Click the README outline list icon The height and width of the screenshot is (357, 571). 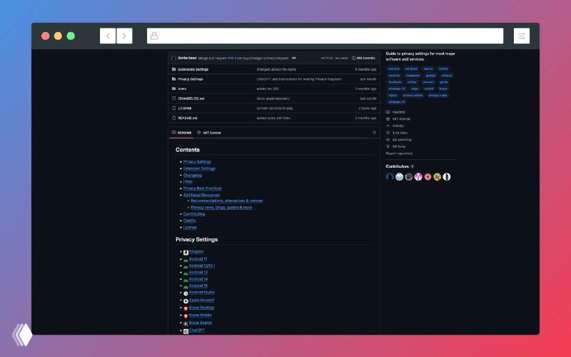coord(374,132)
